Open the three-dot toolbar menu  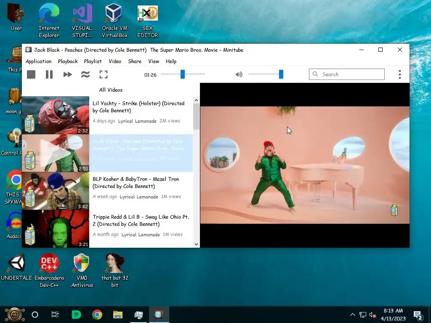click(x=400, y=74)
